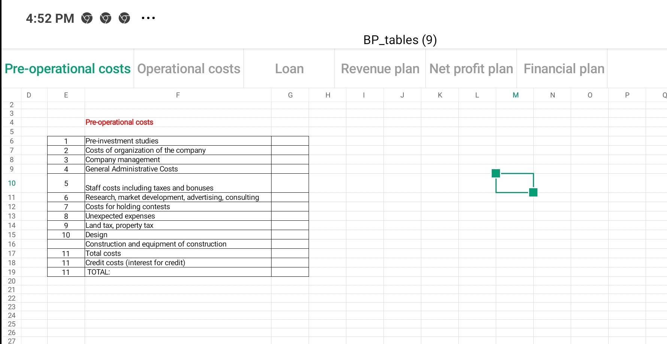Screen dimensions: 667x344
Task: Switch to the Operational costs tab
Action: coord(188,69)
